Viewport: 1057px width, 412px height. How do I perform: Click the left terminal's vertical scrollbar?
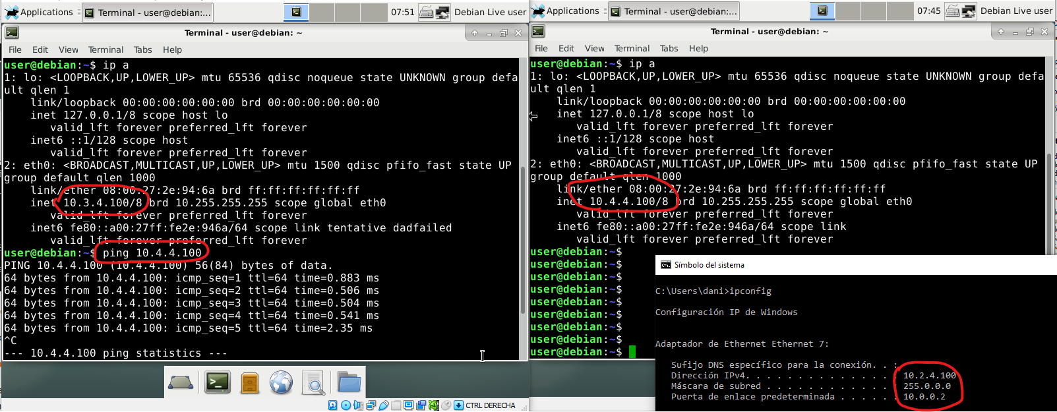click(524, 209)
